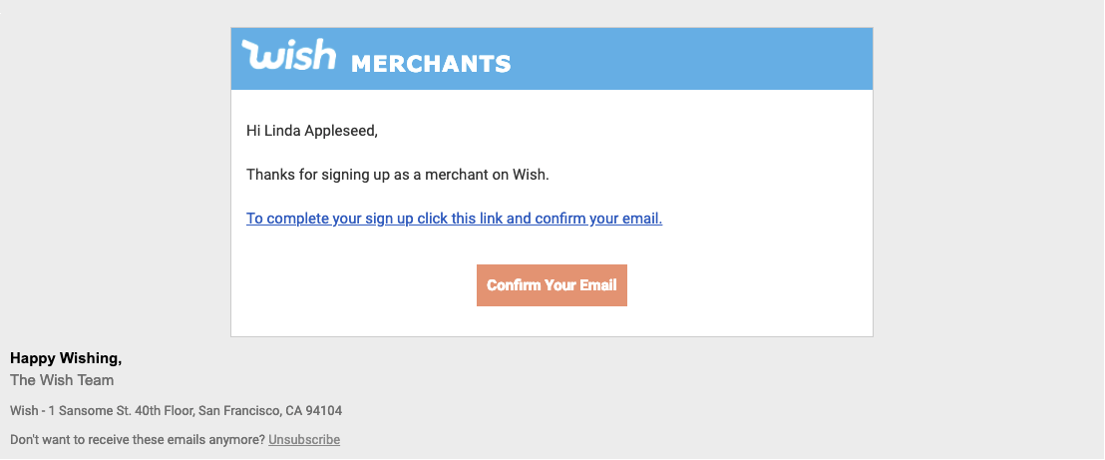Viewport: 1105px width, 460px height.
Task: Click San Francisco, CA 94104 in footer
Action: point(270,411)
